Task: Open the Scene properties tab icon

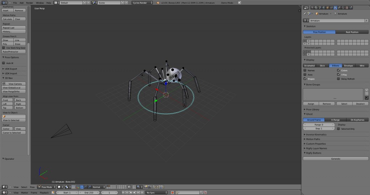Action: point(320,8)
